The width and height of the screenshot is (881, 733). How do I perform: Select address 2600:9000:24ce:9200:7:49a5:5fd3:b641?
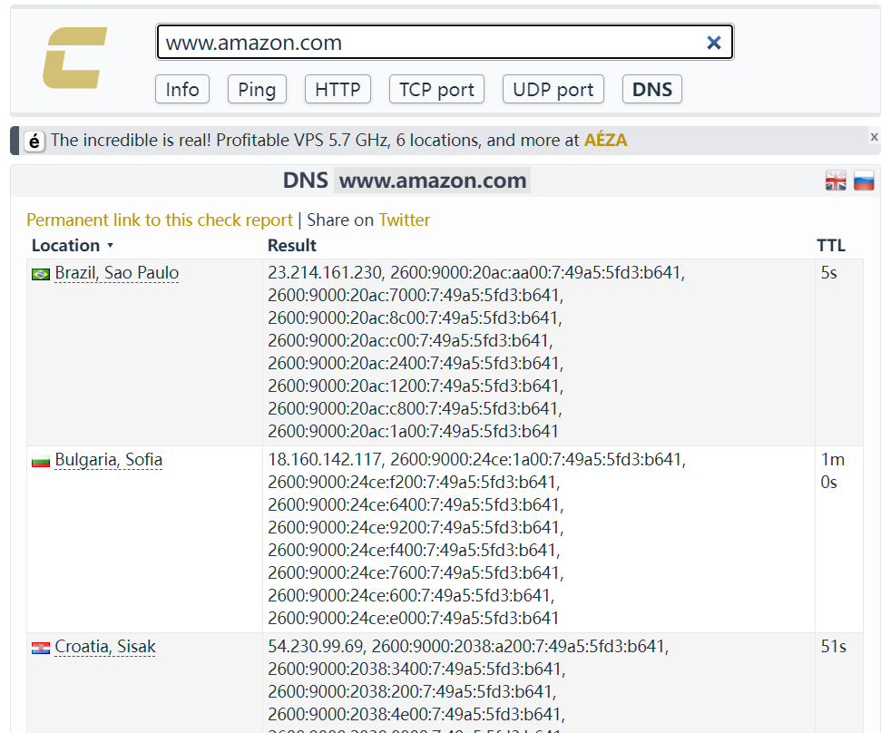click(414, 527)
